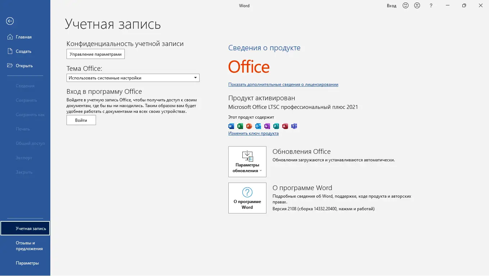
Task: Click Управление параметрами for account privacy
Action: [95, 54]
